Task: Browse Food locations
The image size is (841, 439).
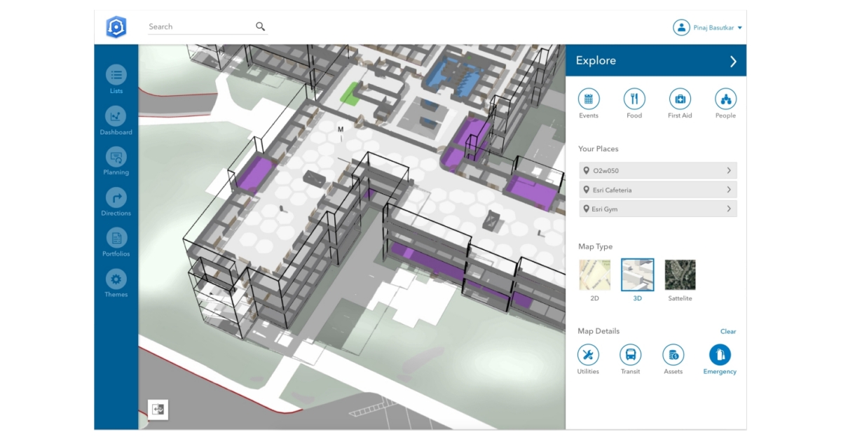Action: (x=634, y=99)
